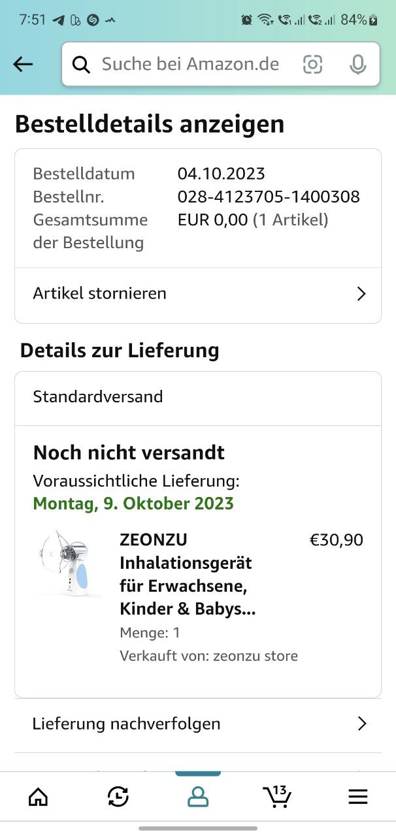Tap the search magnifier icon
Viewport: 396px width, 836px height.
81,65
